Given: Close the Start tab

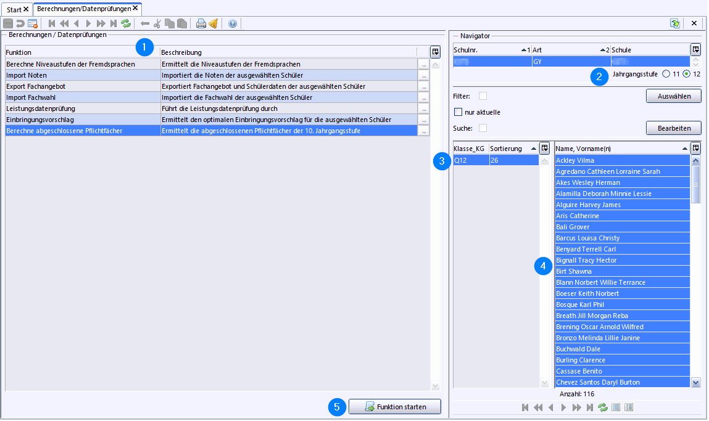Looking at the screenshot, I should pyautogui.click(x=26, y=9).
